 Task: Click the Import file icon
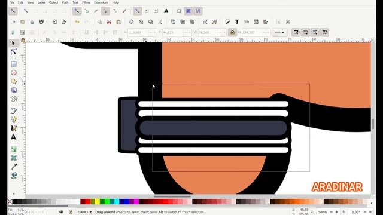coord(54,22)
